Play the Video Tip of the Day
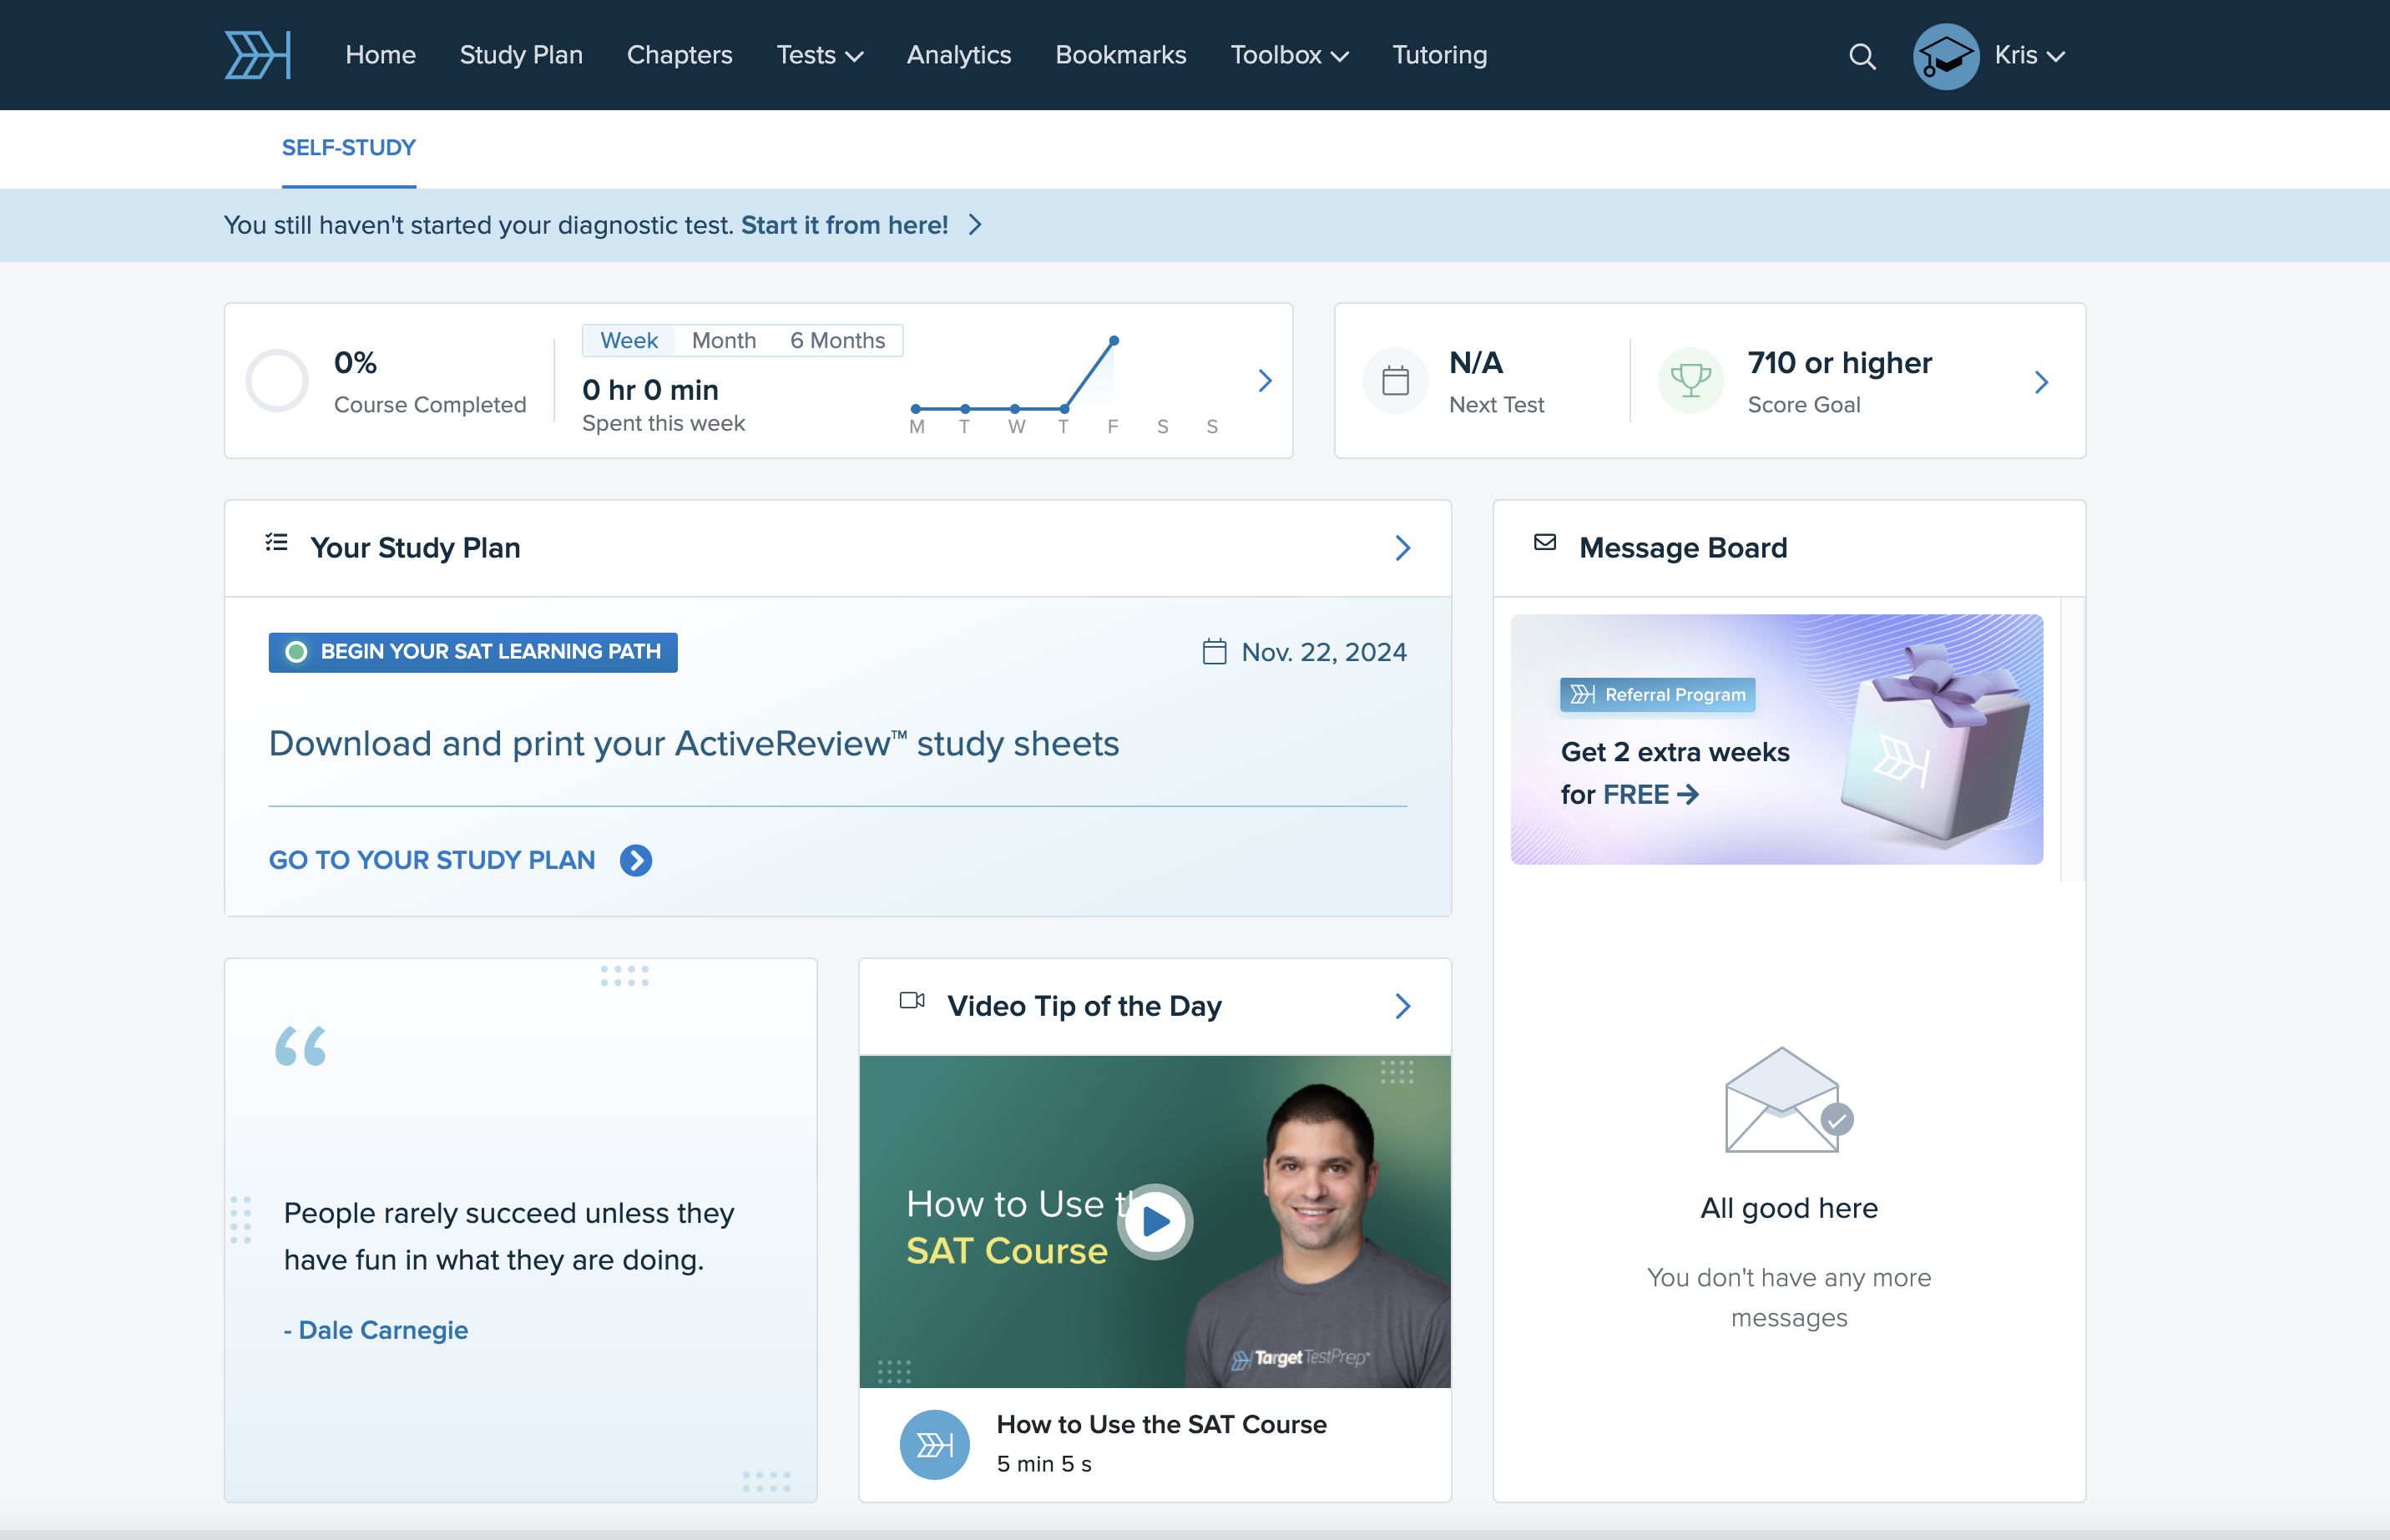 click(1155, 1221)
